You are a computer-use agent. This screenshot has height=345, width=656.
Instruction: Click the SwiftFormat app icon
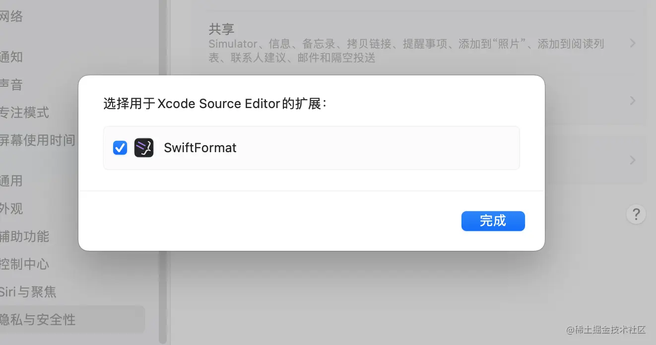pyautogui.click(x=144, y=148)
